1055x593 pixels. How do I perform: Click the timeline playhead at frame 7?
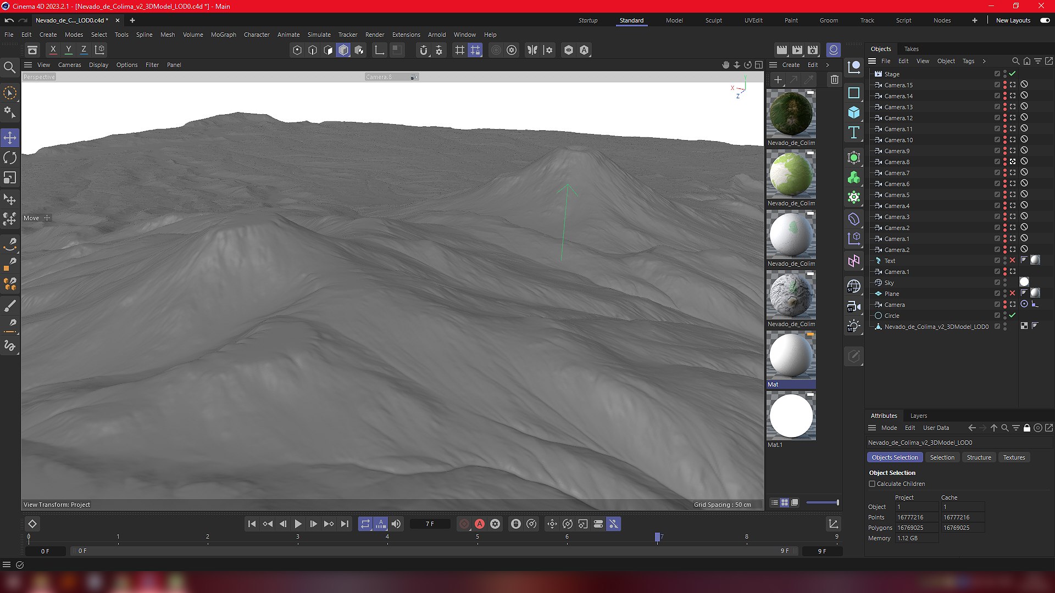[657, 537]
